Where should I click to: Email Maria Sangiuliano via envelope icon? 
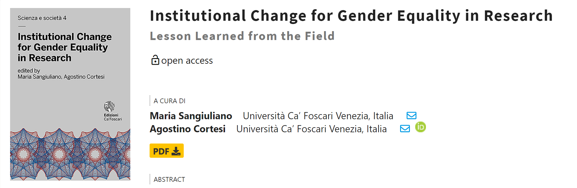[411, 115]
